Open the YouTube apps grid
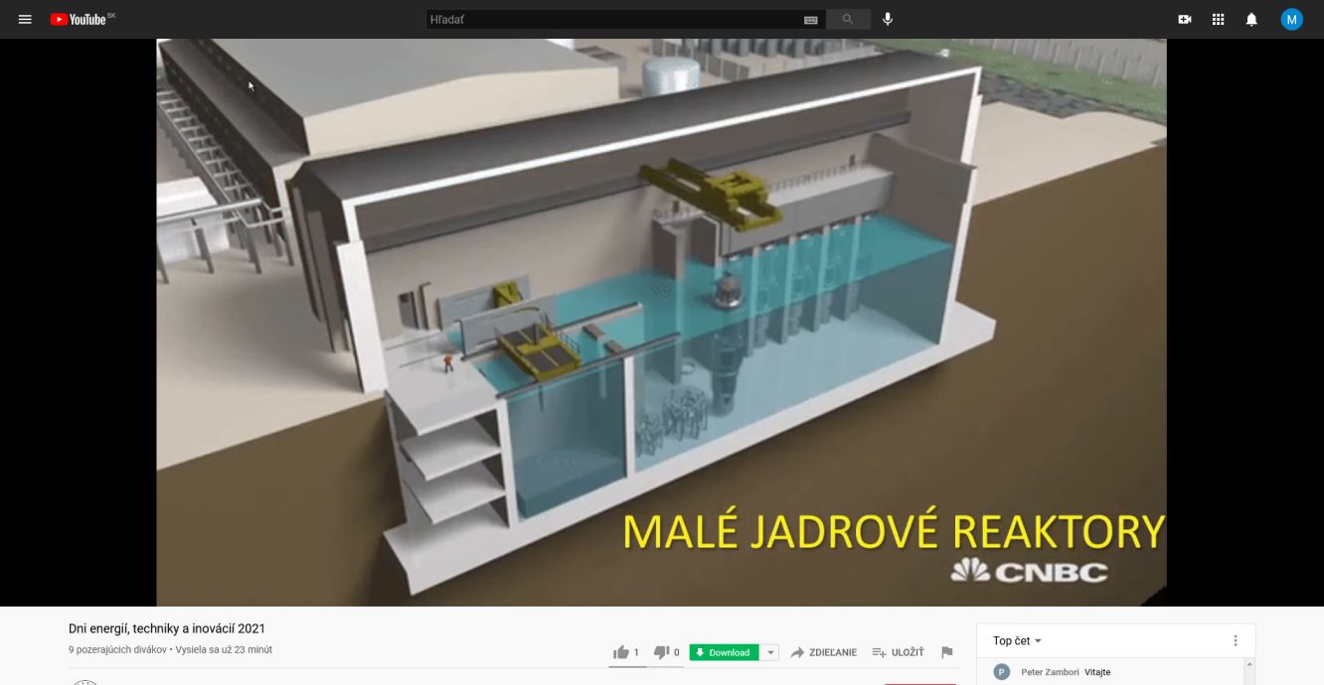 [1219, 19]
